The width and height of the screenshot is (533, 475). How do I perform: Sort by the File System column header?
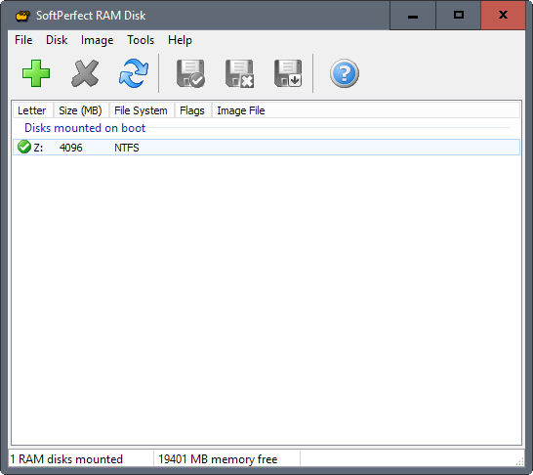point(143,110)
